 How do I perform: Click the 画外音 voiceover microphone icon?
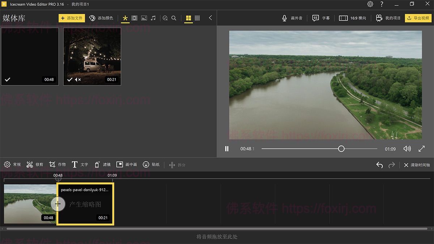click(284, 18)
